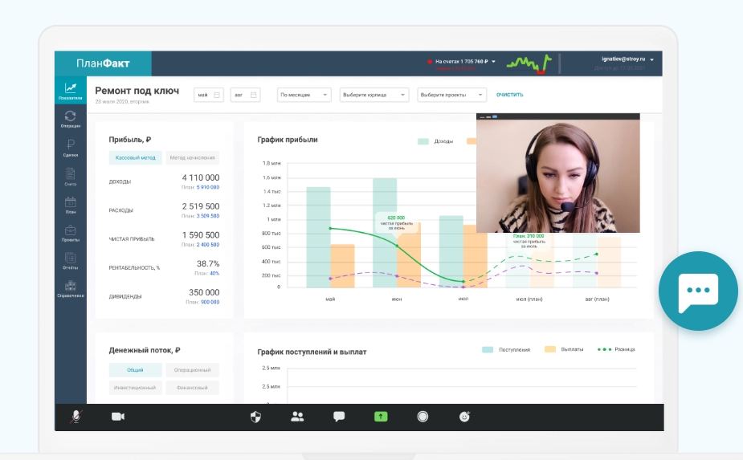Click the Доходы legend color swatch
This screenshot has height=460, width=743.
pyautogui.click(x=423, y=141)
